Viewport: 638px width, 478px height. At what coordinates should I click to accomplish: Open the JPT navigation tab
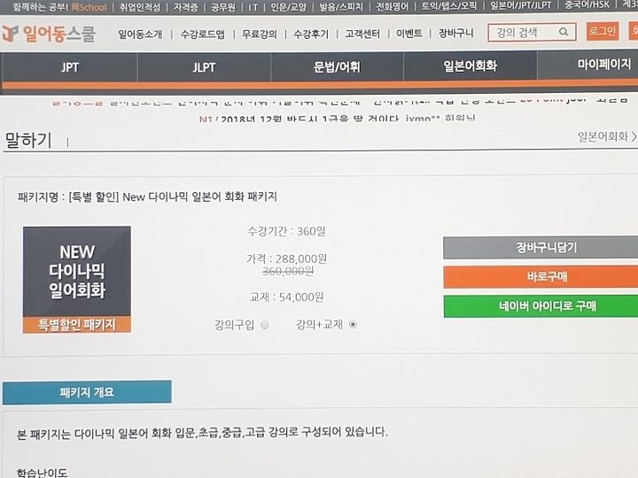70,67
